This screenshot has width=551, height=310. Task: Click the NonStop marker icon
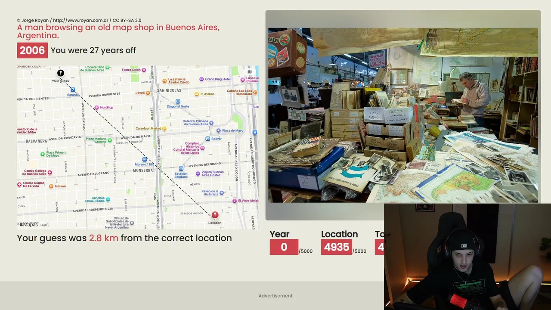(96, 107)
